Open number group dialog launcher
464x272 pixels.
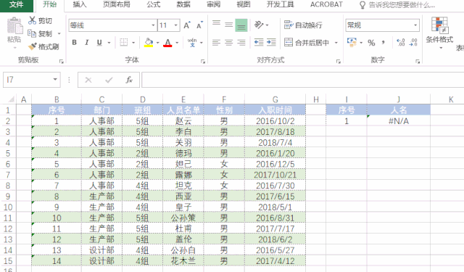418,61
